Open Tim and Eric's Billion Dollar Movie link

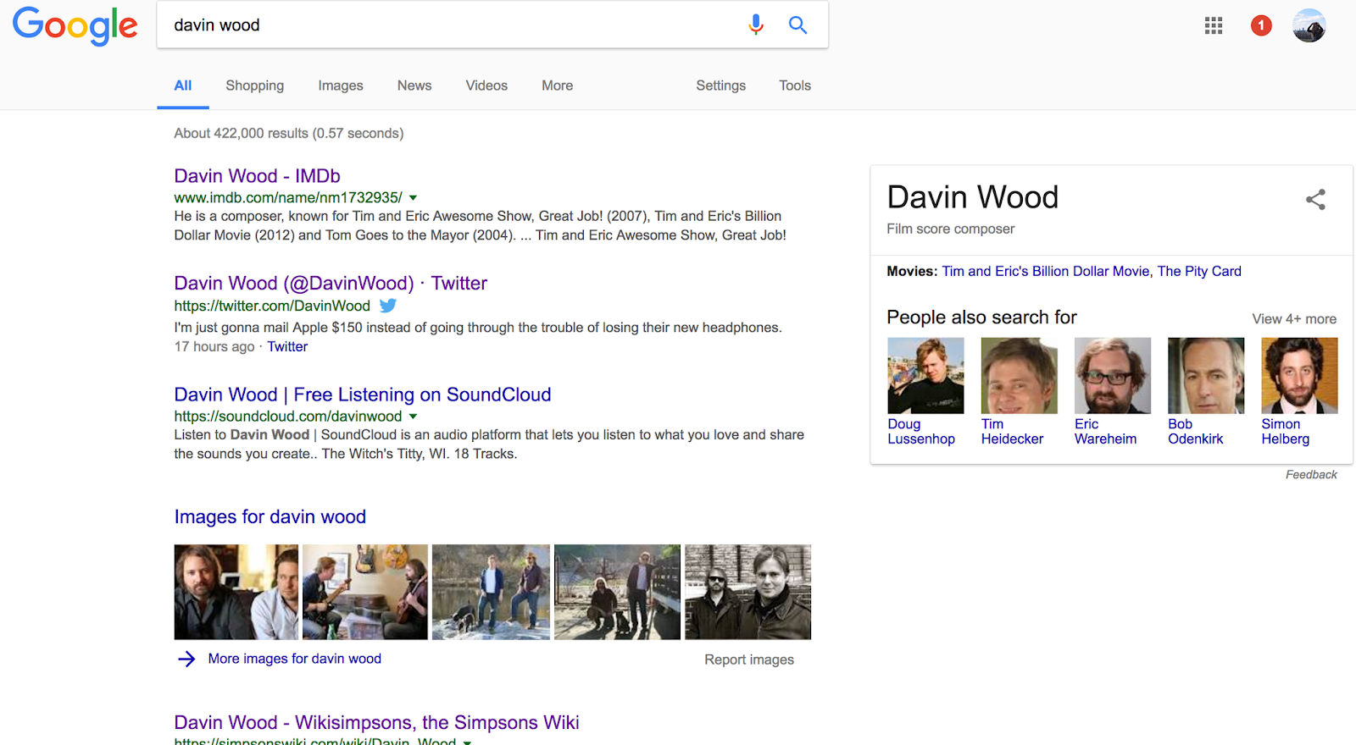click(1046, 272)
